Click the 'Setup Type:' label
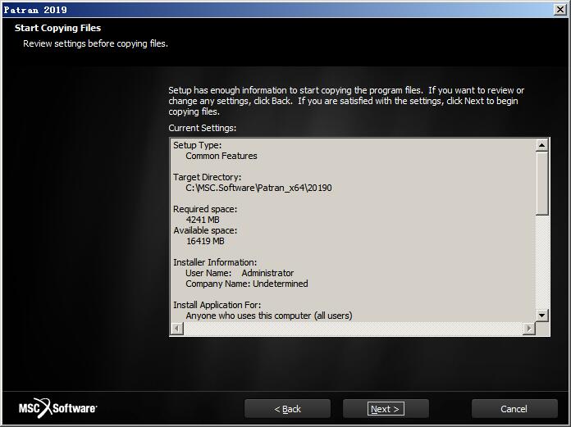571x427 pixels. click(197, 145)
